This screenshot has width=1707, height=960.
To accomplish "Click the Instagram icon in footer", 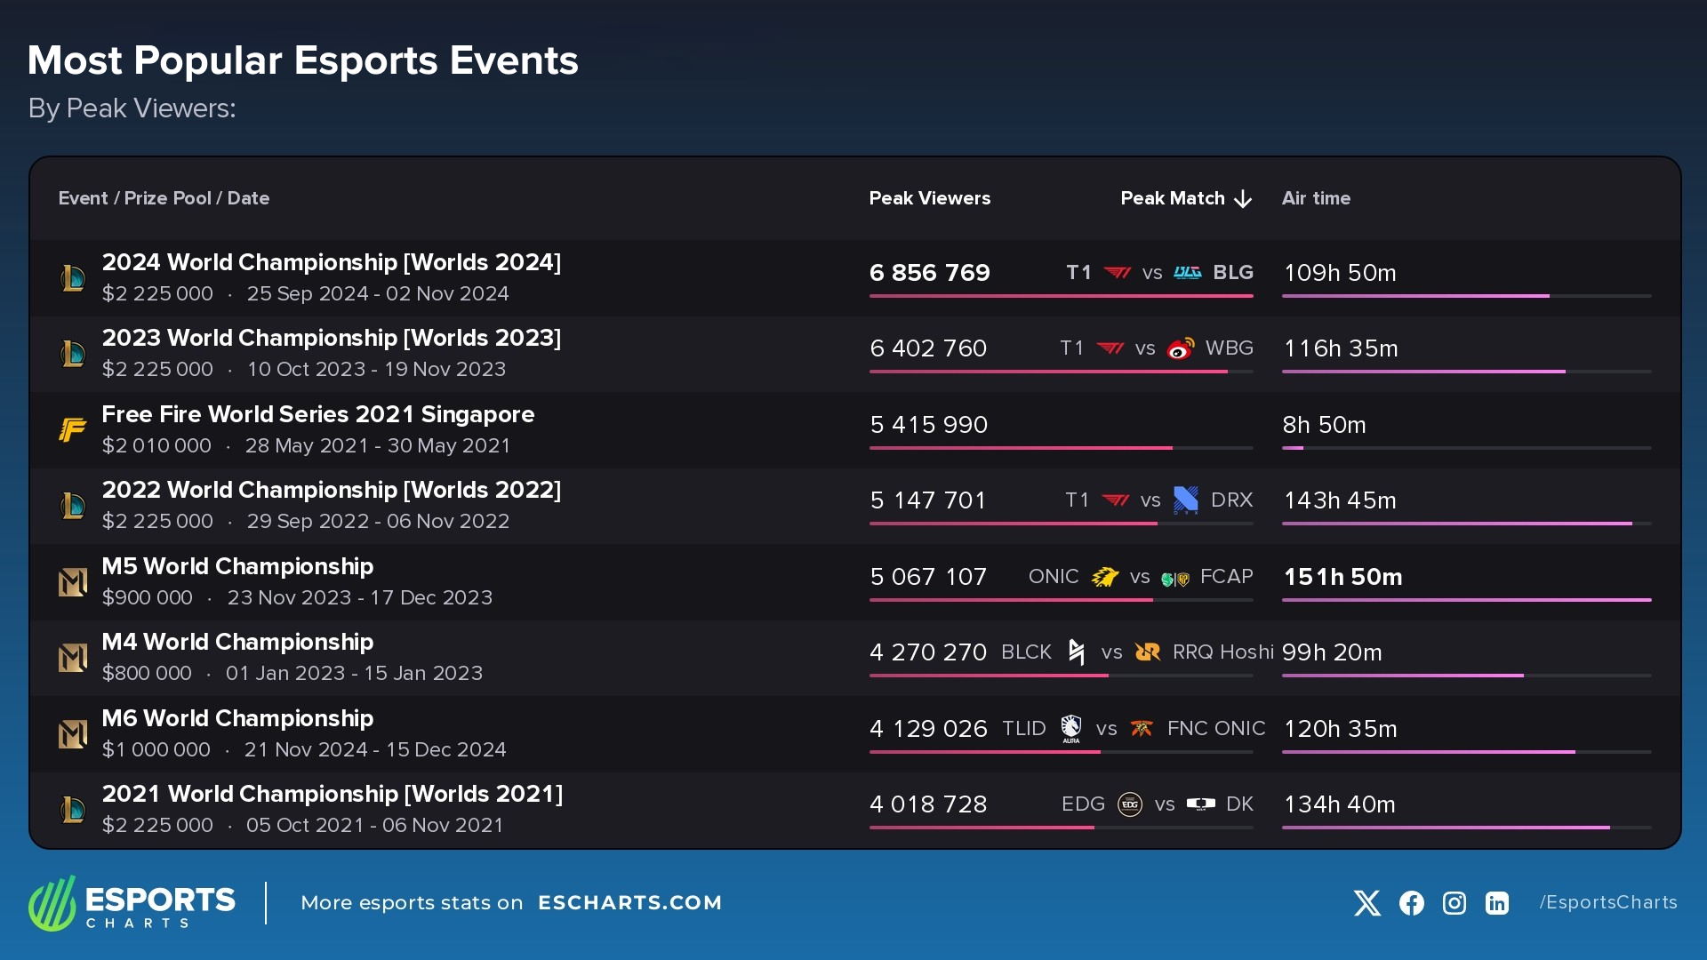I will [x=1454, y=903].
